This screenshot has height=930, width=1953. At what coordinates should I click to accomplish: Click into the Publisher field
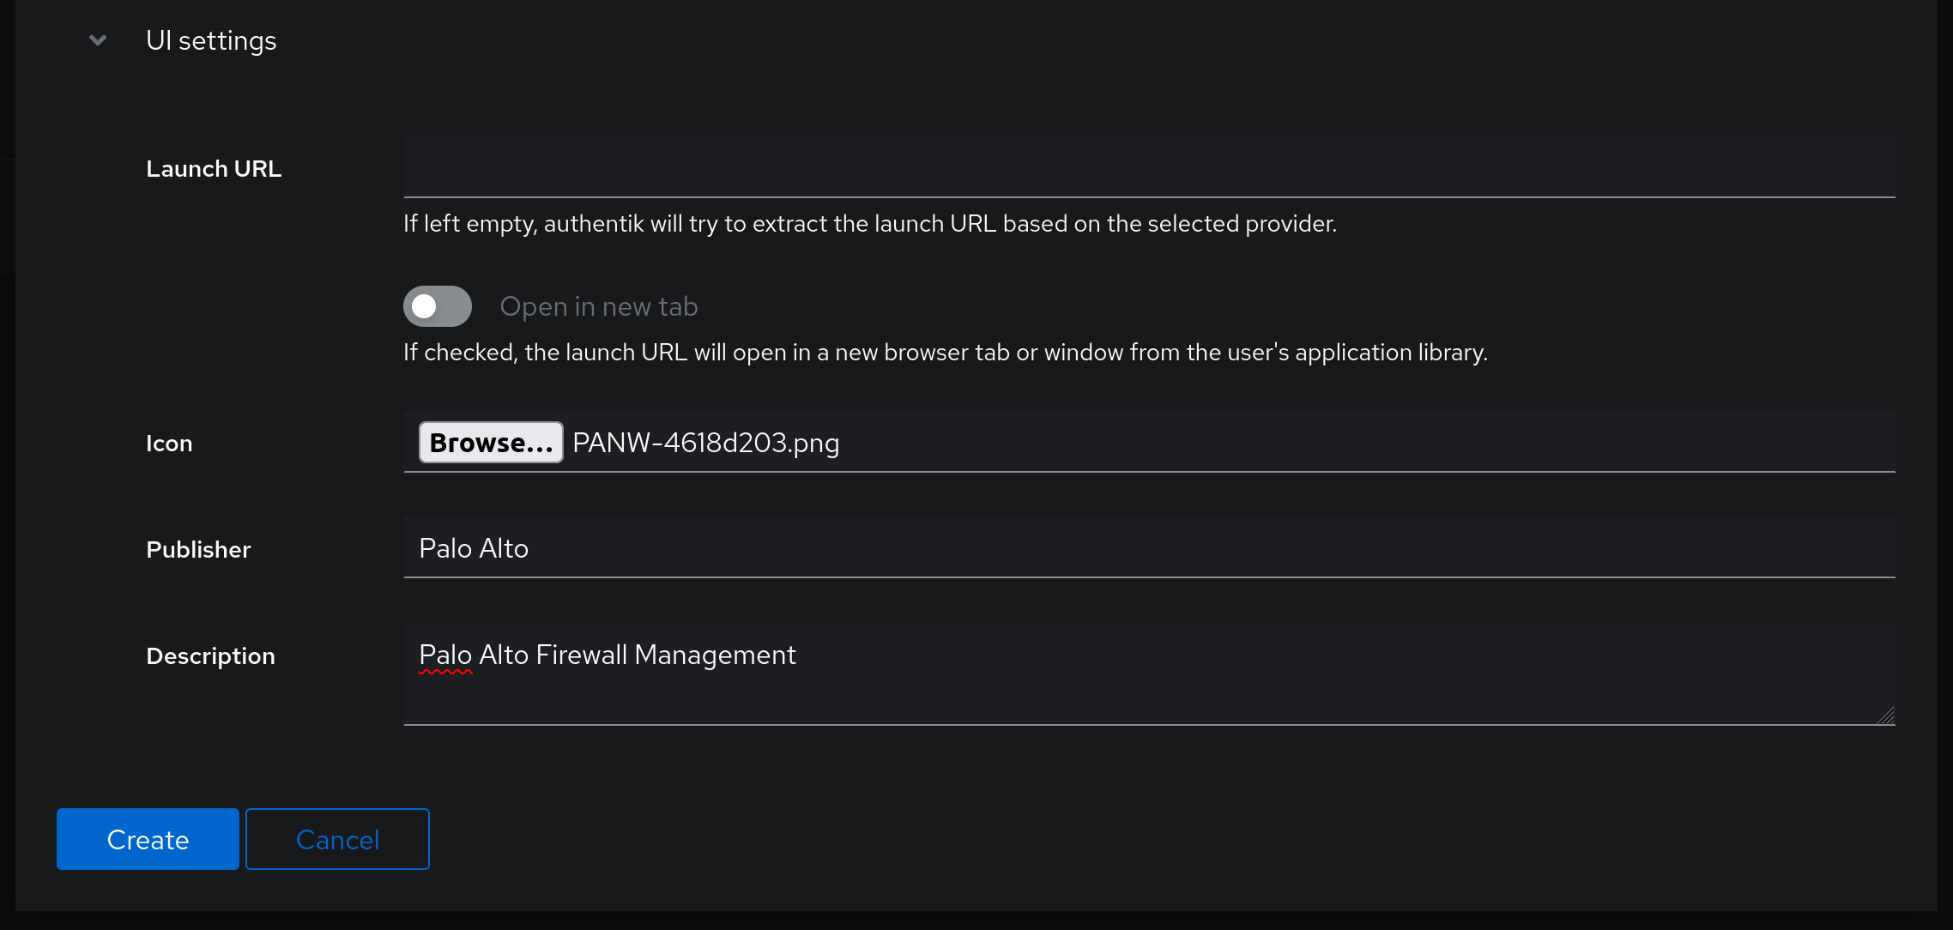[x=1149, y=547]
